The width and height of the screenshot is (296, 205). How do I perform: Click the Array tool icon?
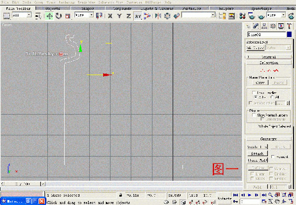167,16
